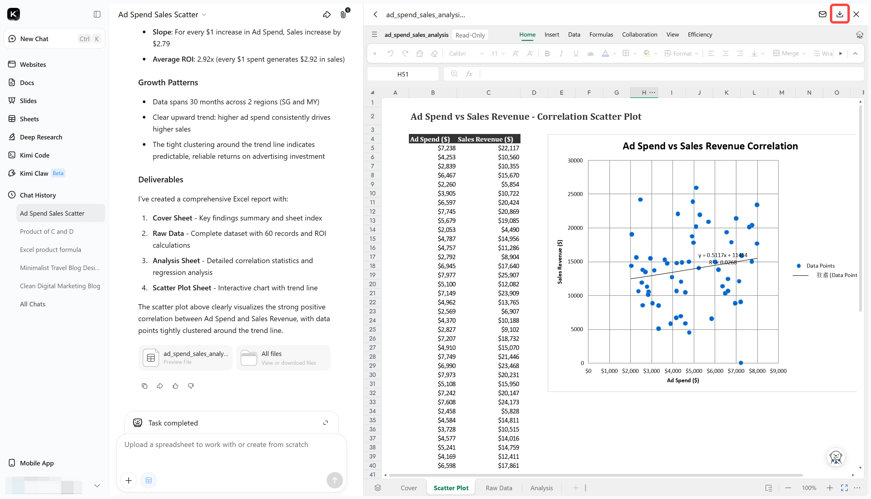Viewport: 871px width, 499px height.
Task: Switch to the Formulas tab
Action: [601, 34]
